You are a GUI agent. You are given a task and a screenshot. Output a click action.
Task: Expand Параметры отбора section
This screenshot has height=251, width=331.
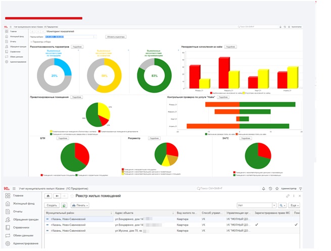click(x=40, y=42)
